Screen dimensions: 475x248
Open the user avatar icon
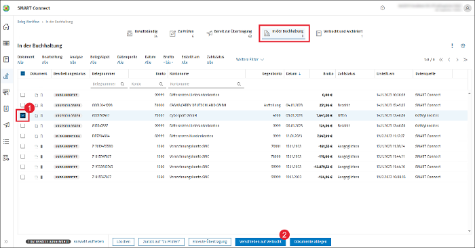pyautogui.click(x=467, y=8)
